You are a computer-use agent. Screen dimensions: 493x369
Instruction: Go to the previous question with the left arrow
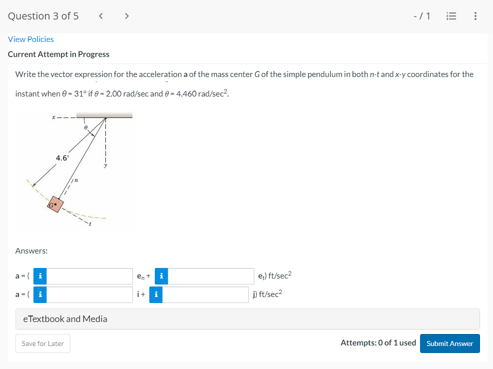(x=100, y=15)
